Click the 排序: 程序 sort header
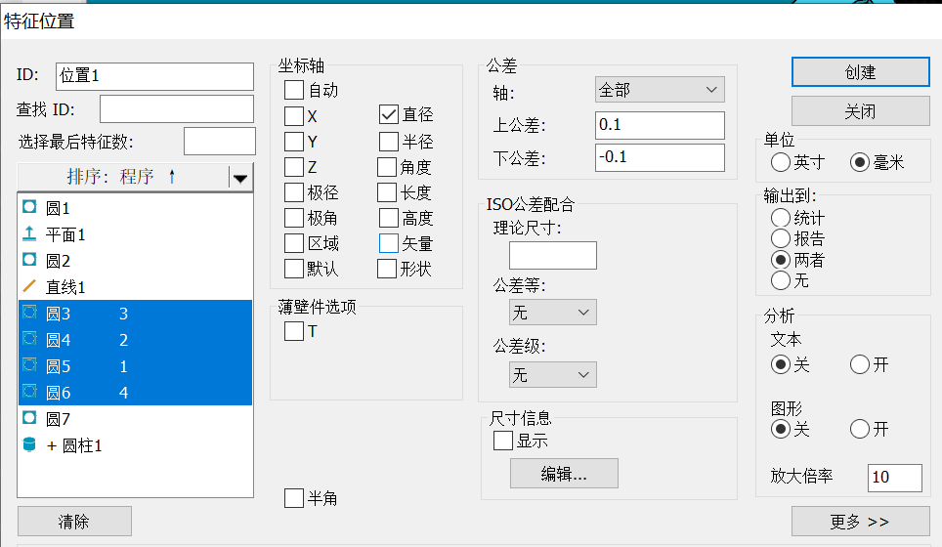Screen dimensions: 942x547 [122, 177]
